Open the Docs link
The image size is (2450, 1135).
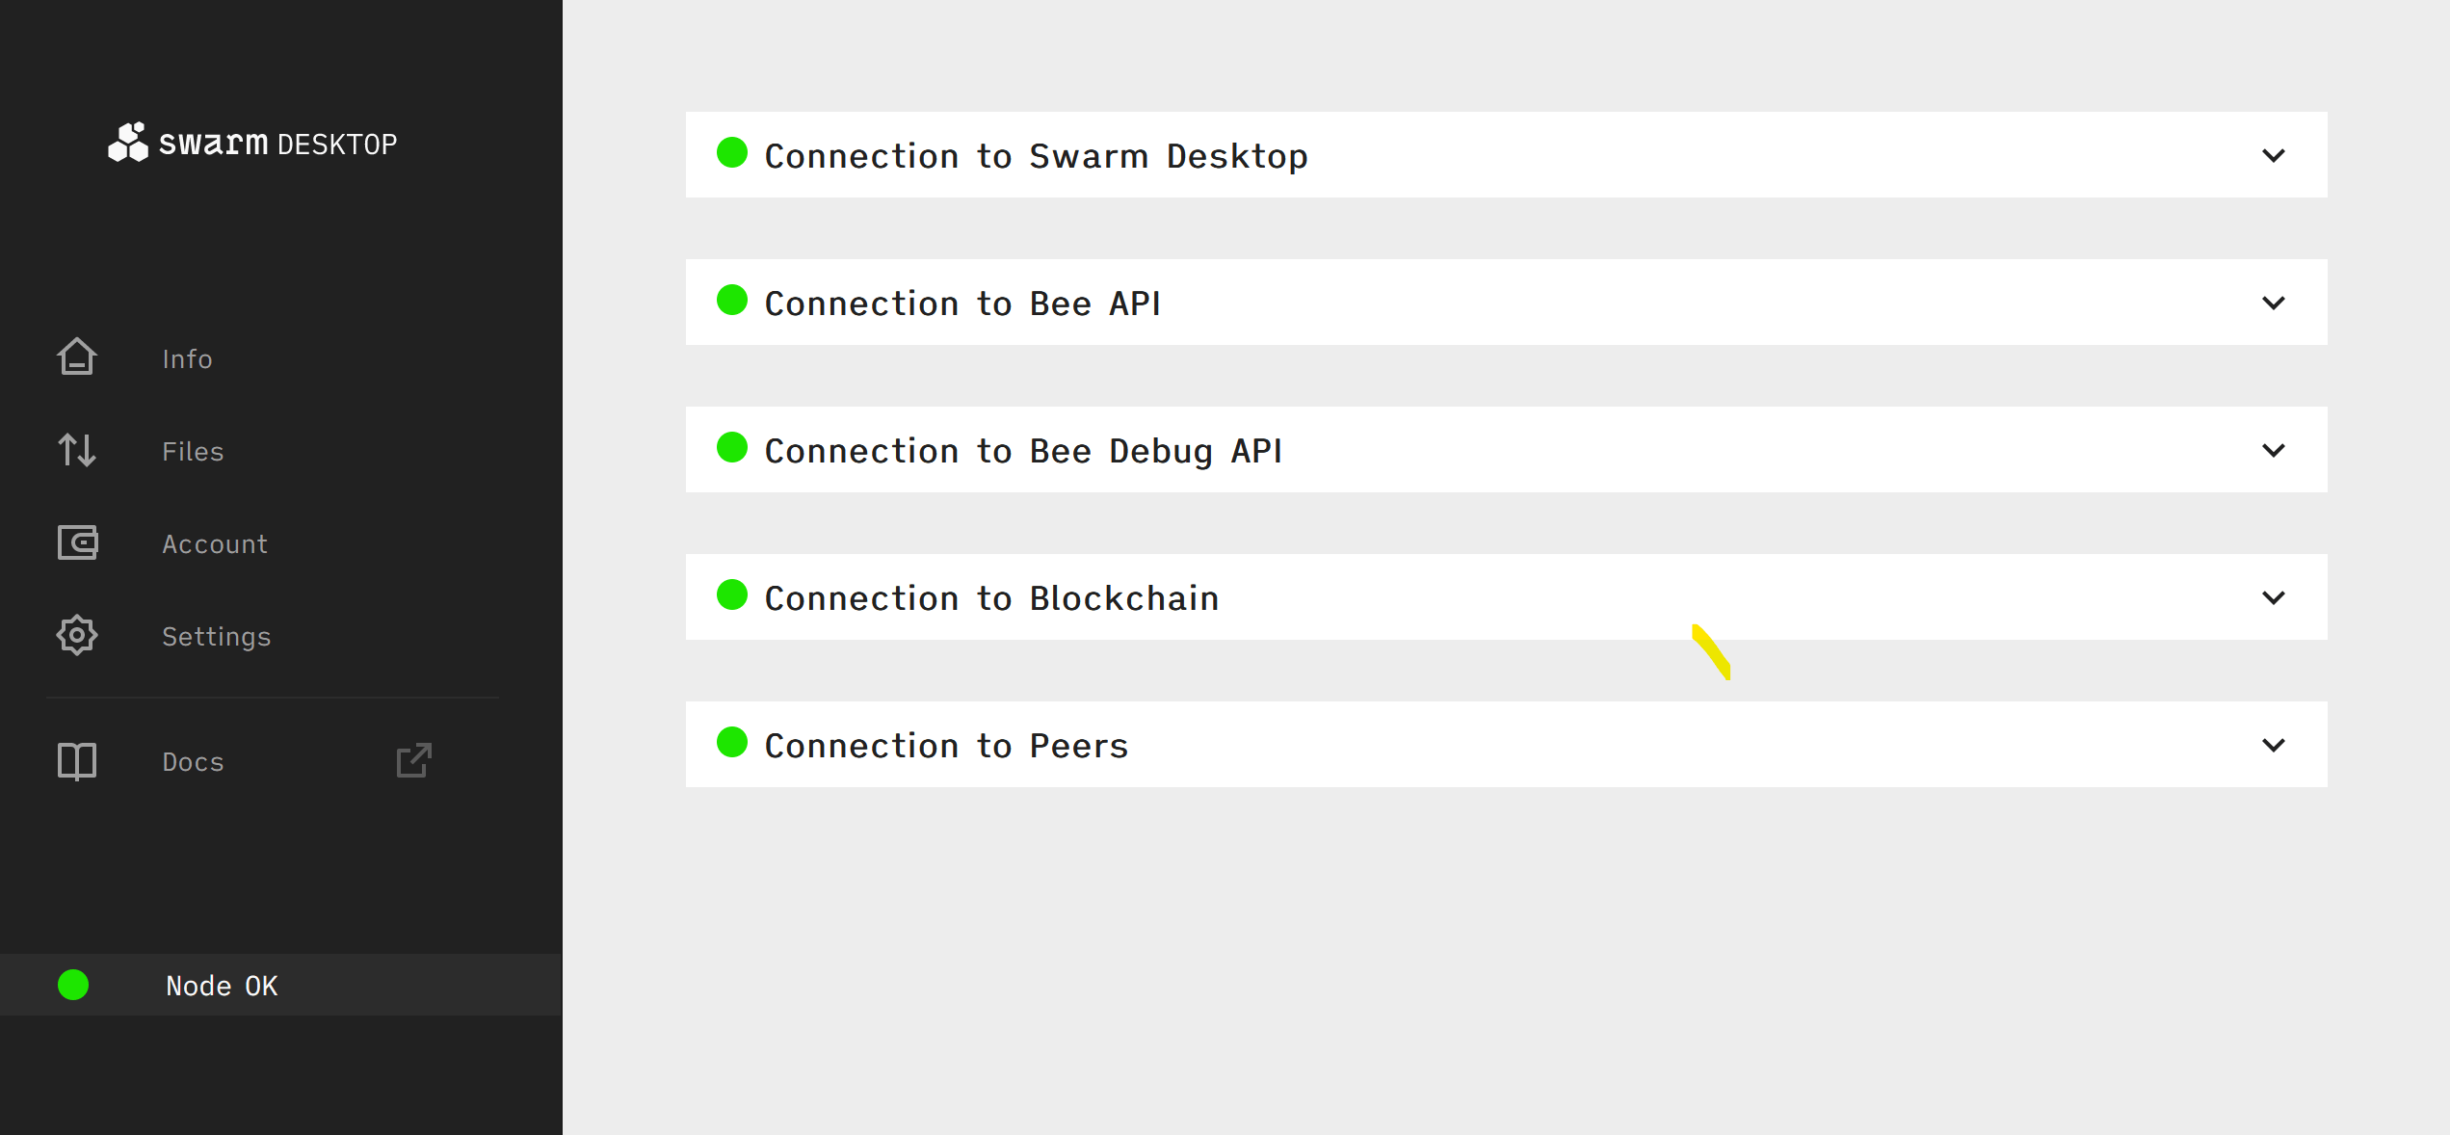coord(193,762)
